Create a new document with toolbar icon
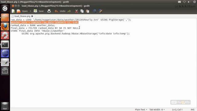The image size is (197, 111). click(x=13, y=11)
